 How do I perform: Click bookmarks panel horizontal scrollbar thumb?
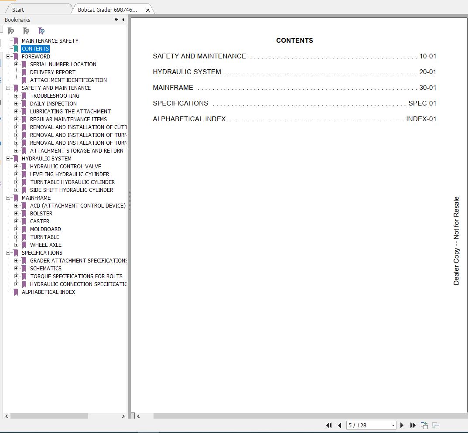tap(49, 416)
